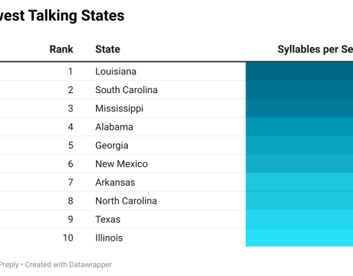Click rank number 10
This screenshot has height=276, width=353.
coord(68,238)
